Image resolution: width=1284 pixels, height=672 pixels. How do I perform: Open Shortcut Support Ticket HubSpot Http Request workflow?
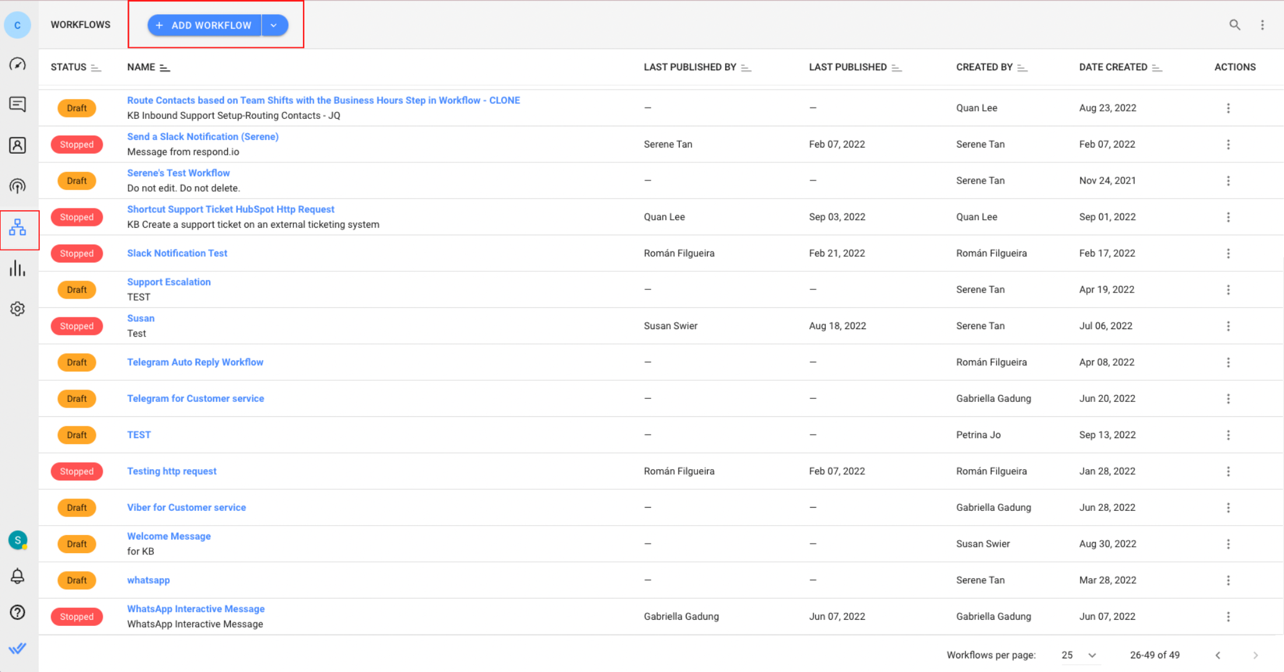(229, 210)
